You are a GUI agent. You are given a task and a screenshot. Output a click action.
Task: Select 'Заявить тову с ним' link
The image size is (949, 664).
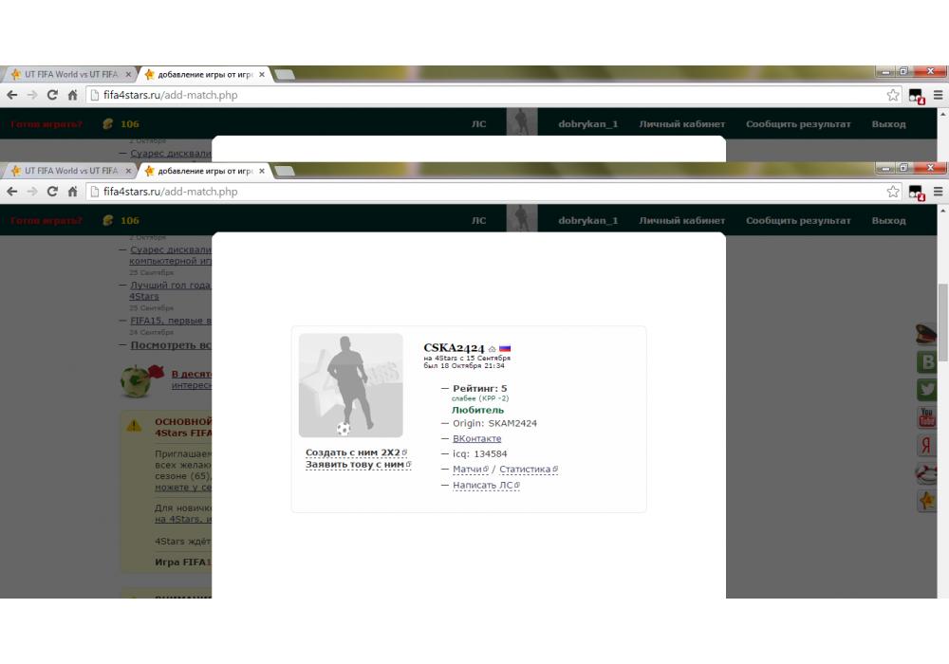[x=355, y=465]
